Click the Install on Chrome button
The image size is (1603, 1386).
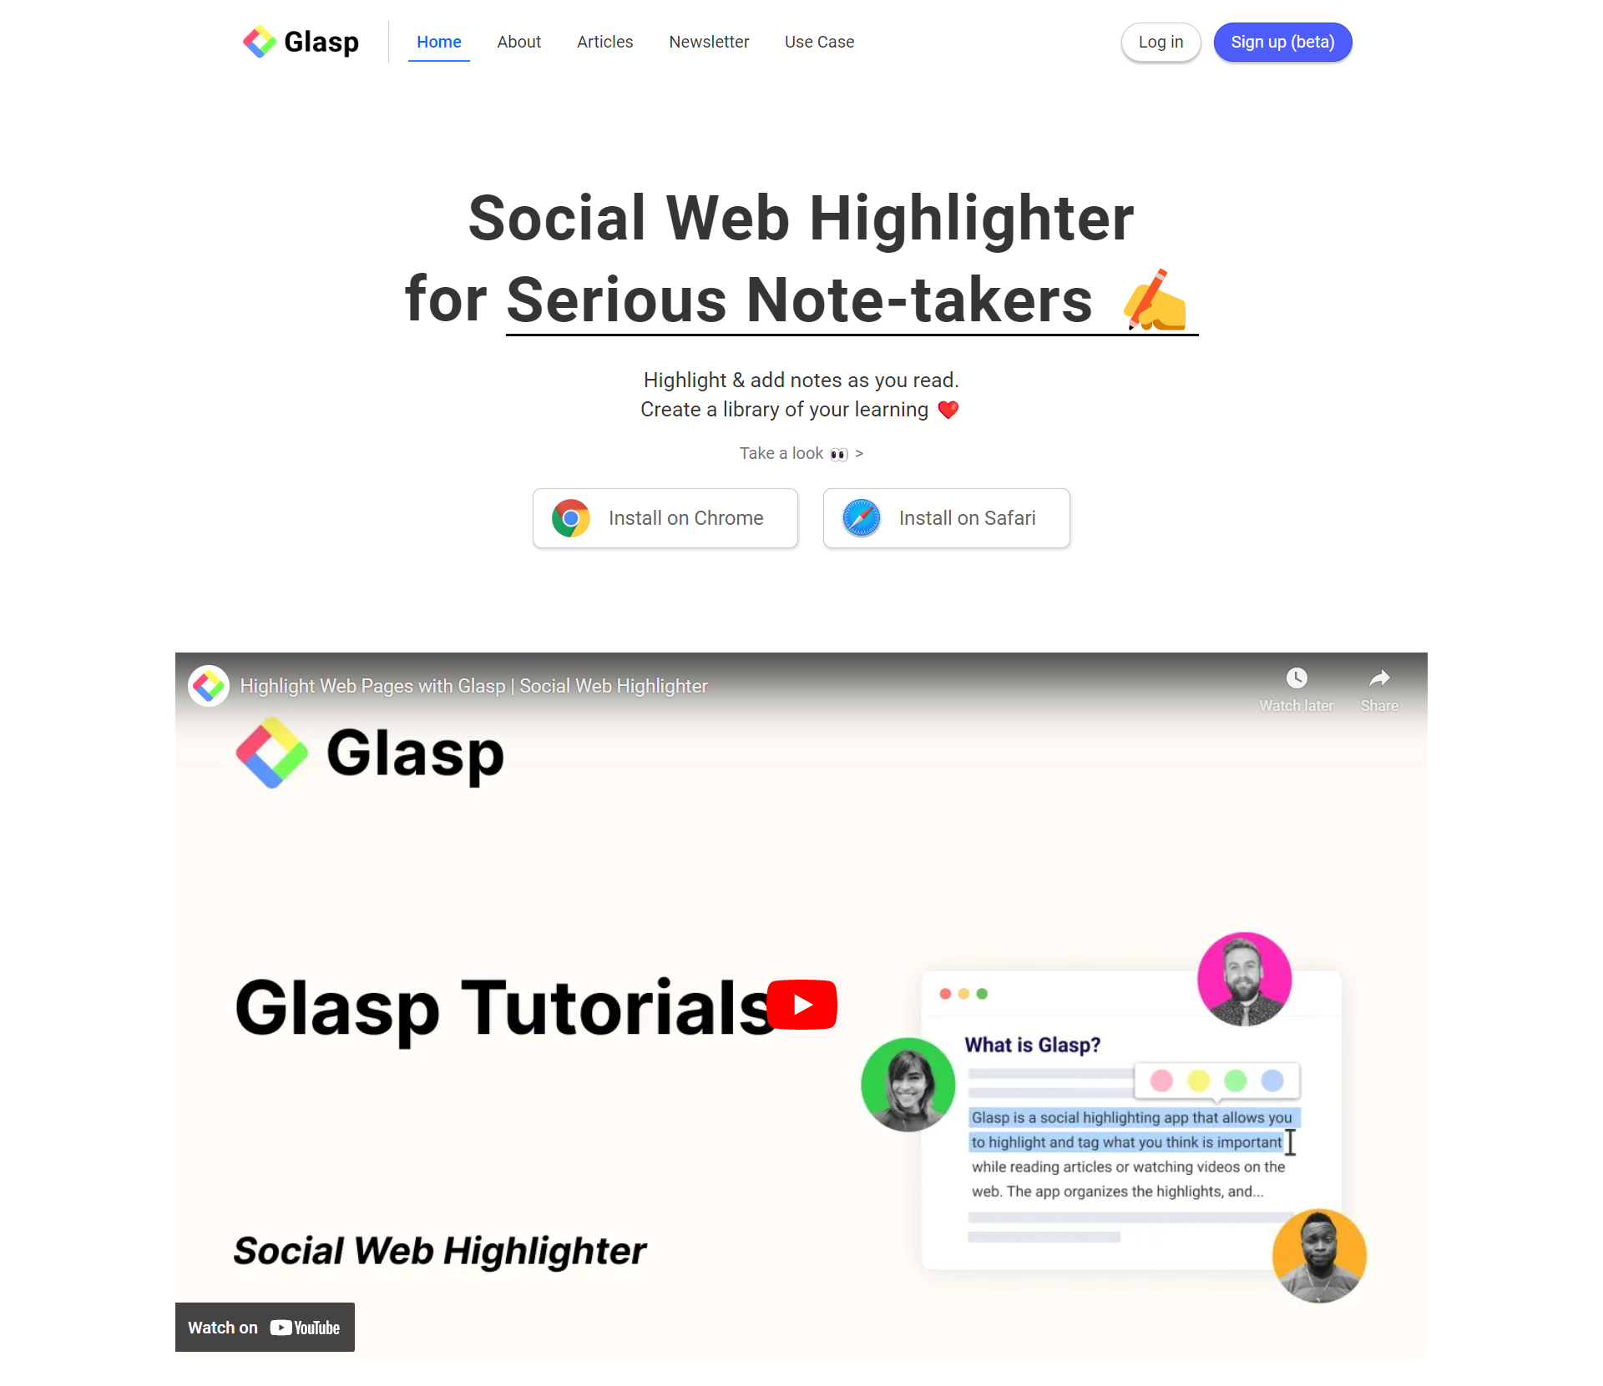[x=665, y=518]
